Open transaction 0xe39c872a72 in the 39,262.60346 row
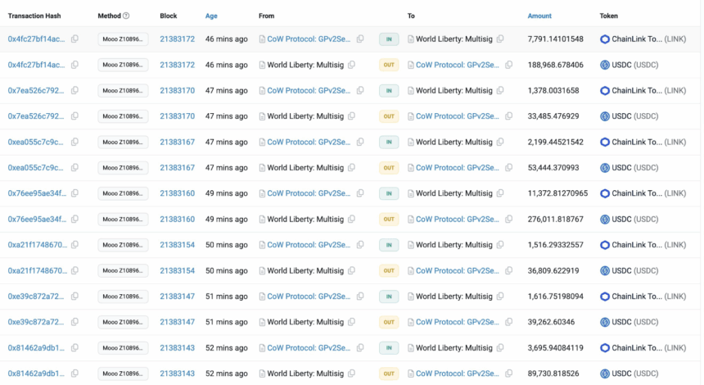Image resolution: width=704 pixels, height=385 pixels. point(36,322)
